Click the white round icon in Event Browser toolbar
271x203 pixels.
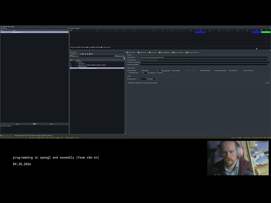(83, 54)
